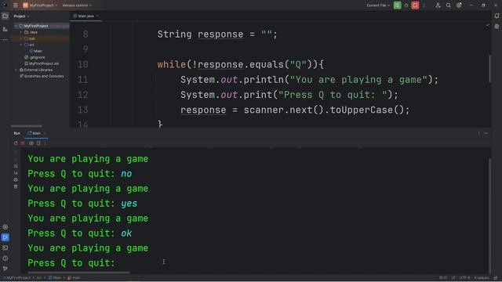This screenshot has width=502, height=282.
Task: Show more tool windows ellipsis
Action: pos(5,40)
